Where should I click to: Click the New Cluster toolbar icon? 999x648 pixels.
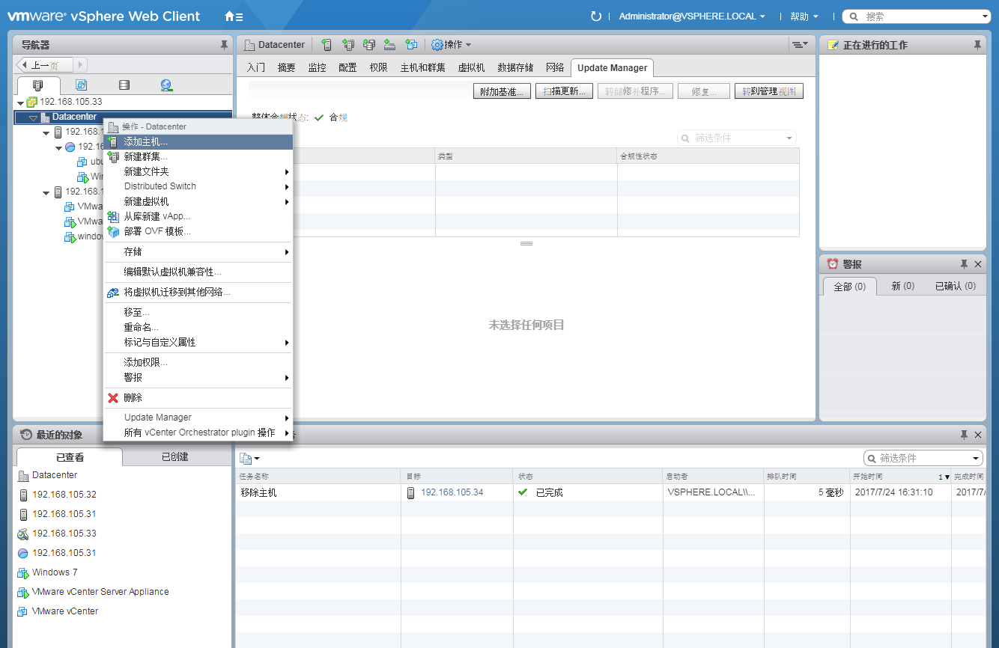pyautogui.click(x=347, y=45)
